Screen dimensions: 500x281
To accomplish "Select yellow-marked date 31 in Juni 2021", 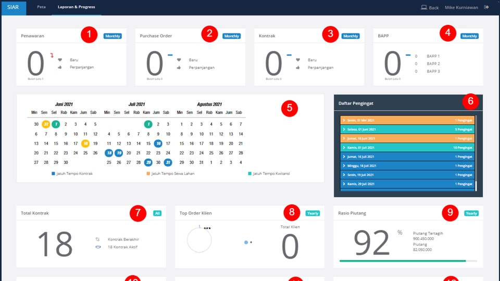I will click(46, 124).
